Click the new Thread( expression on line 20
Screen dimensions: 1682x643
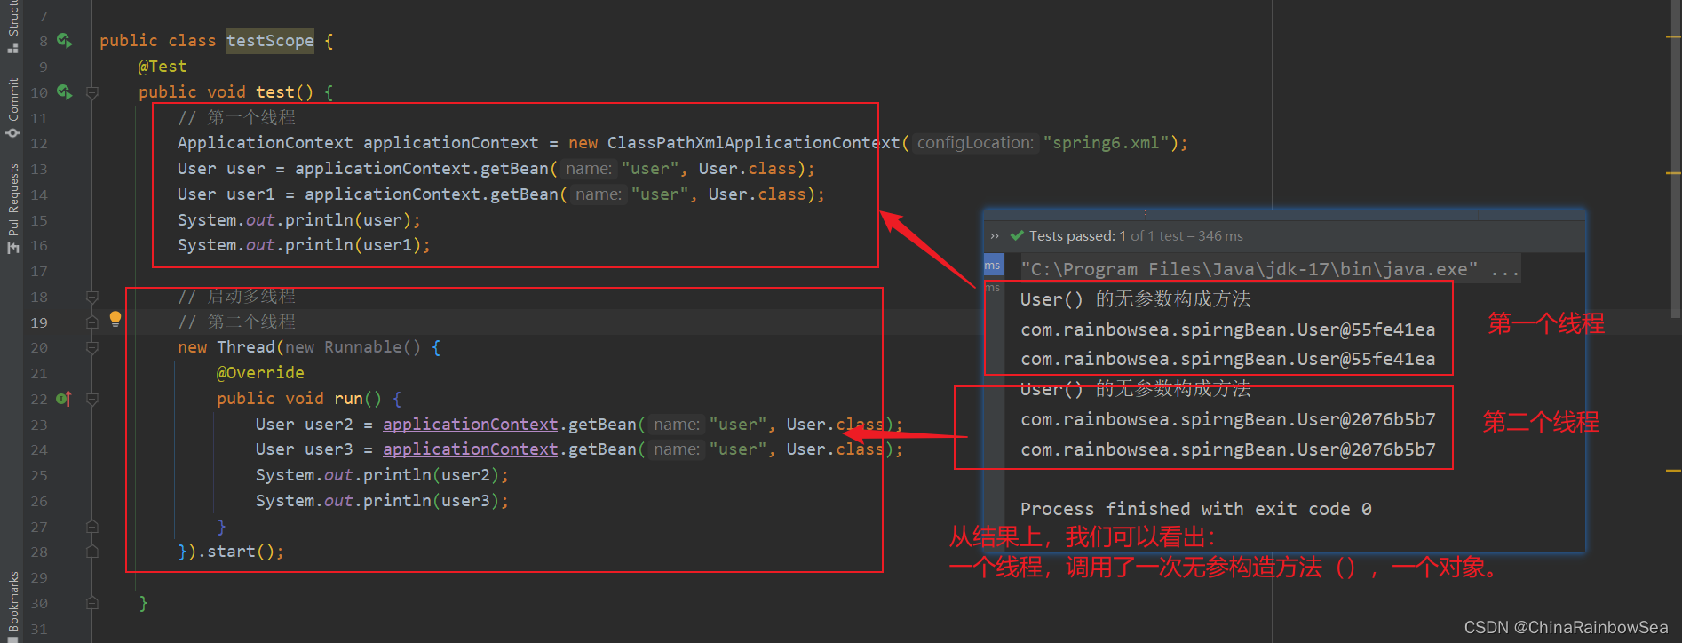230,347
